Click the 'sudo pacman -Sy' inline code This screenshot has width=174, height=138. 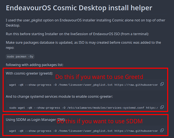[x=20, y=57]
